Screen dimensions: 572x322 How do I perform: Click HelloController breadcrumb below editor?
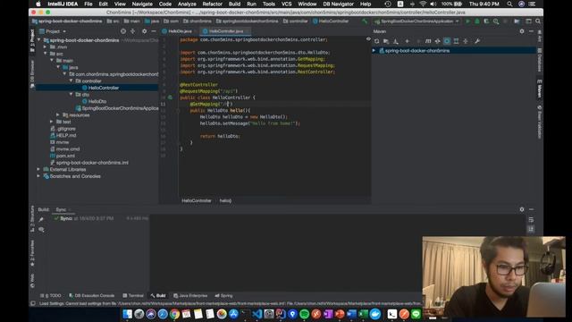point(197,200)
